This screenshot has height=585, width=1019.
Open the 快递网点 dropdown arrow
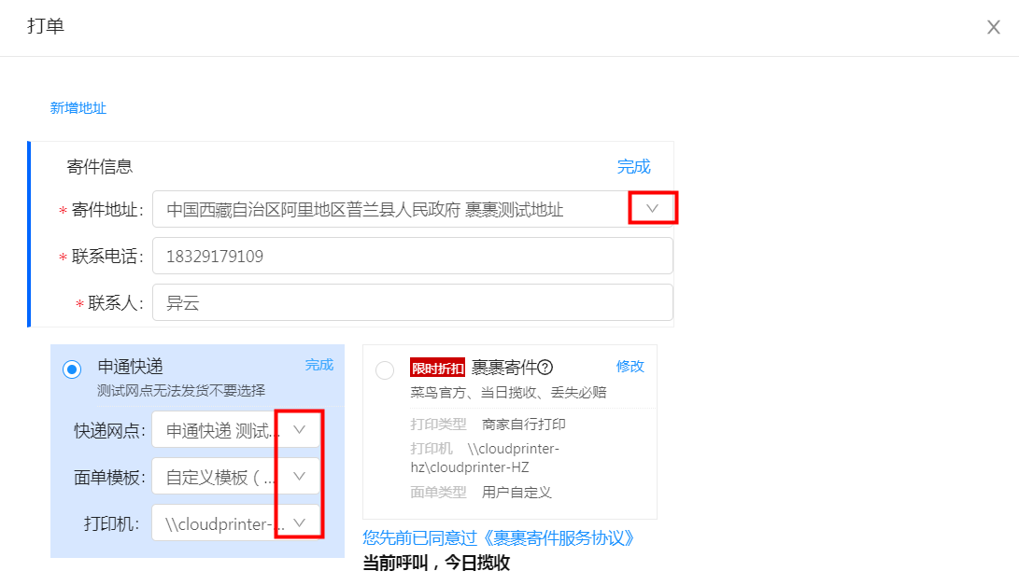(x=299, y=430)
